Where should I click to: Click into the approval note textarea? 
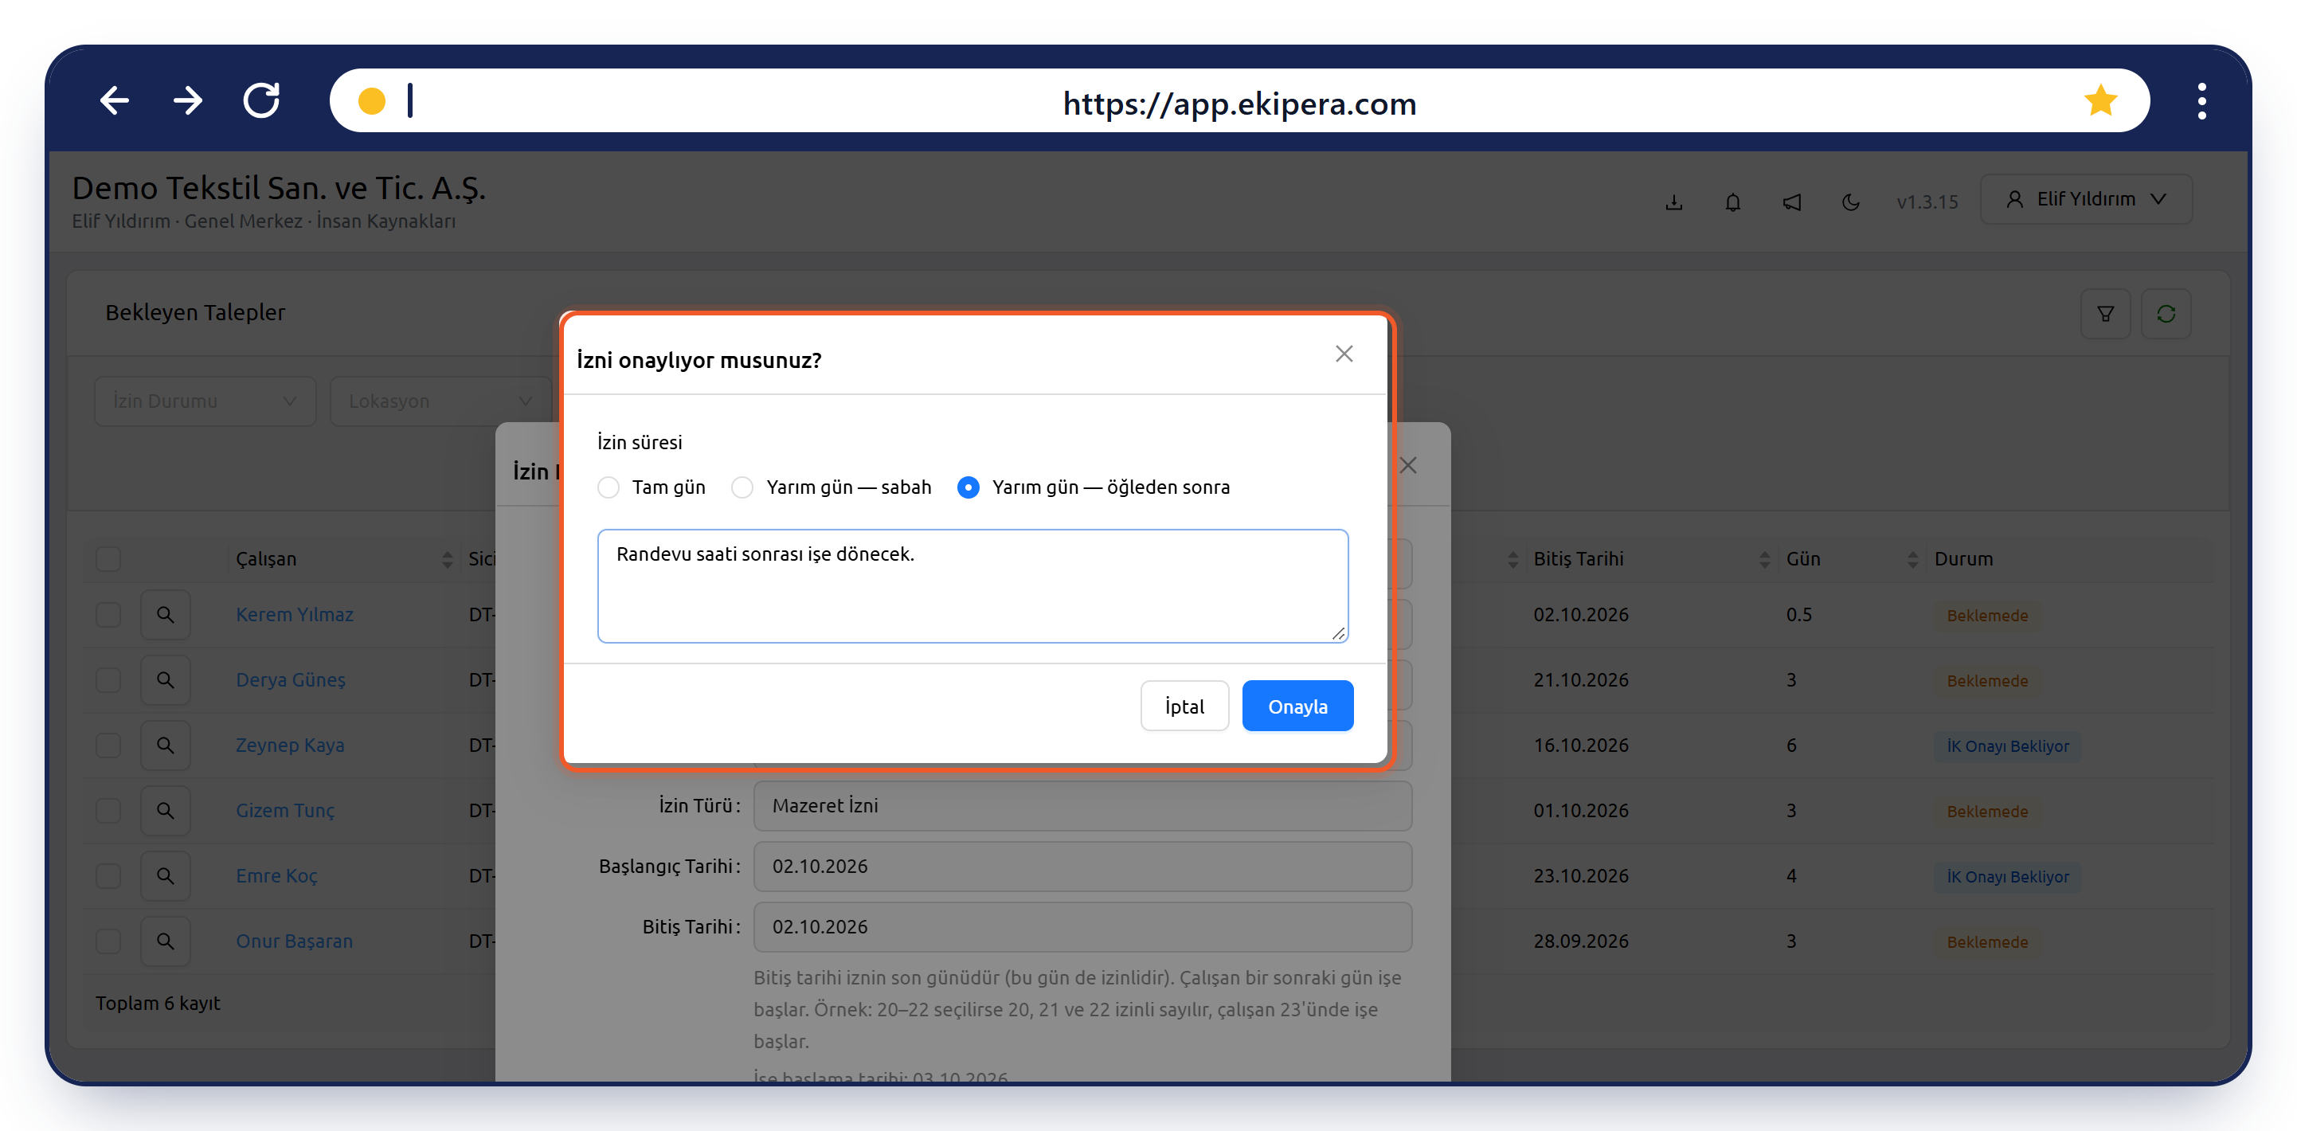pyautogui.click(x=972, y=586)
